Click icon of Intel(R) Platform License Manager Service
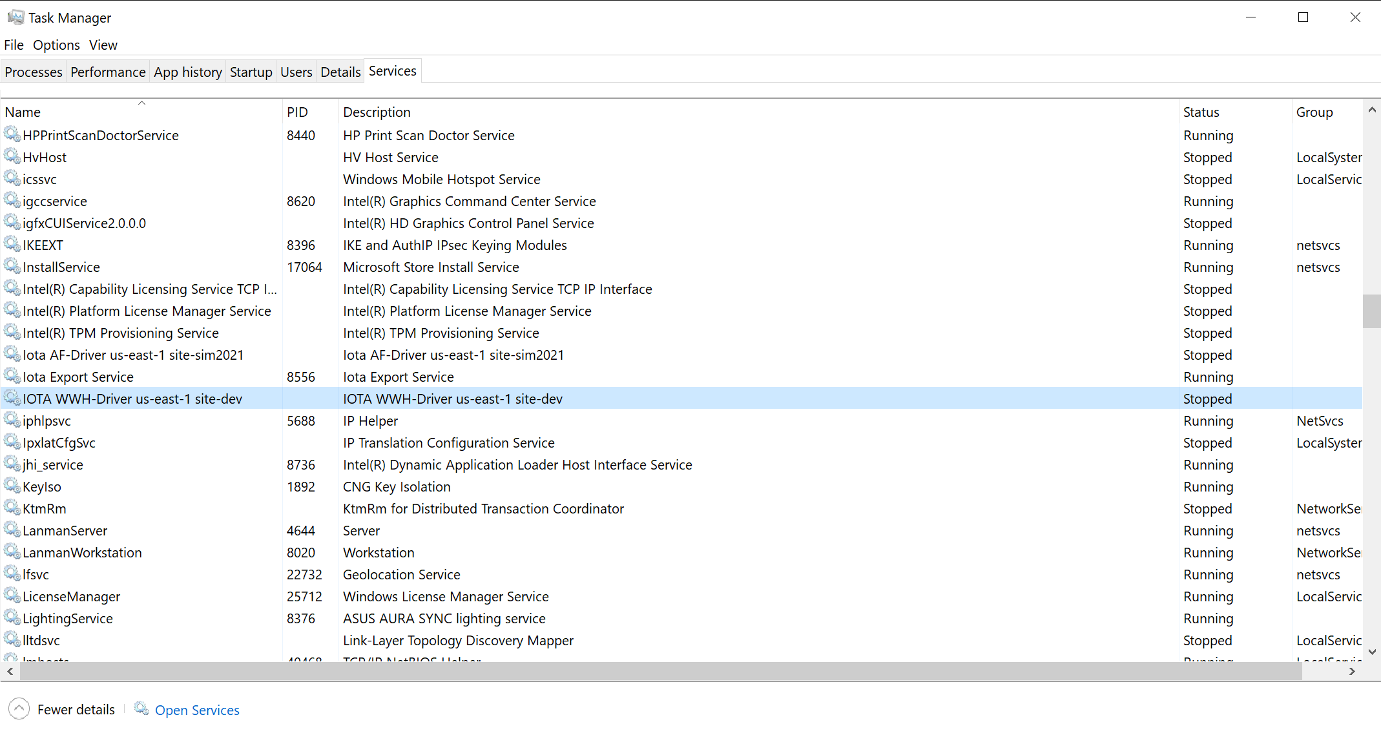1381x735 pixels. tap(12, 310)
